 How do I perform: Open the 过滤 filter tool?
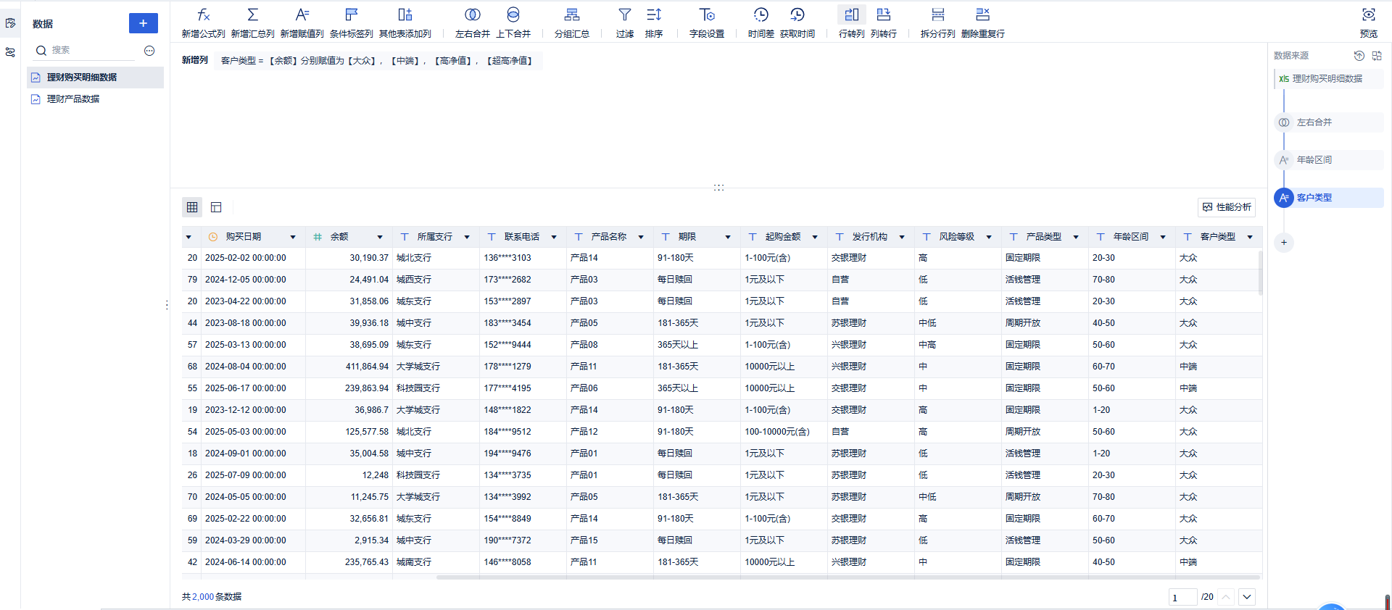pyautogui.click(x=624, y=15)
